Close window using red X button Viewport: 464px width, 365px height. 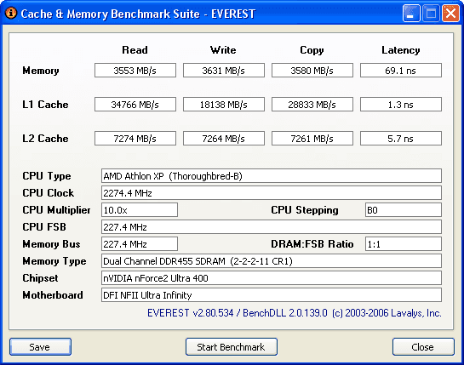450,14
